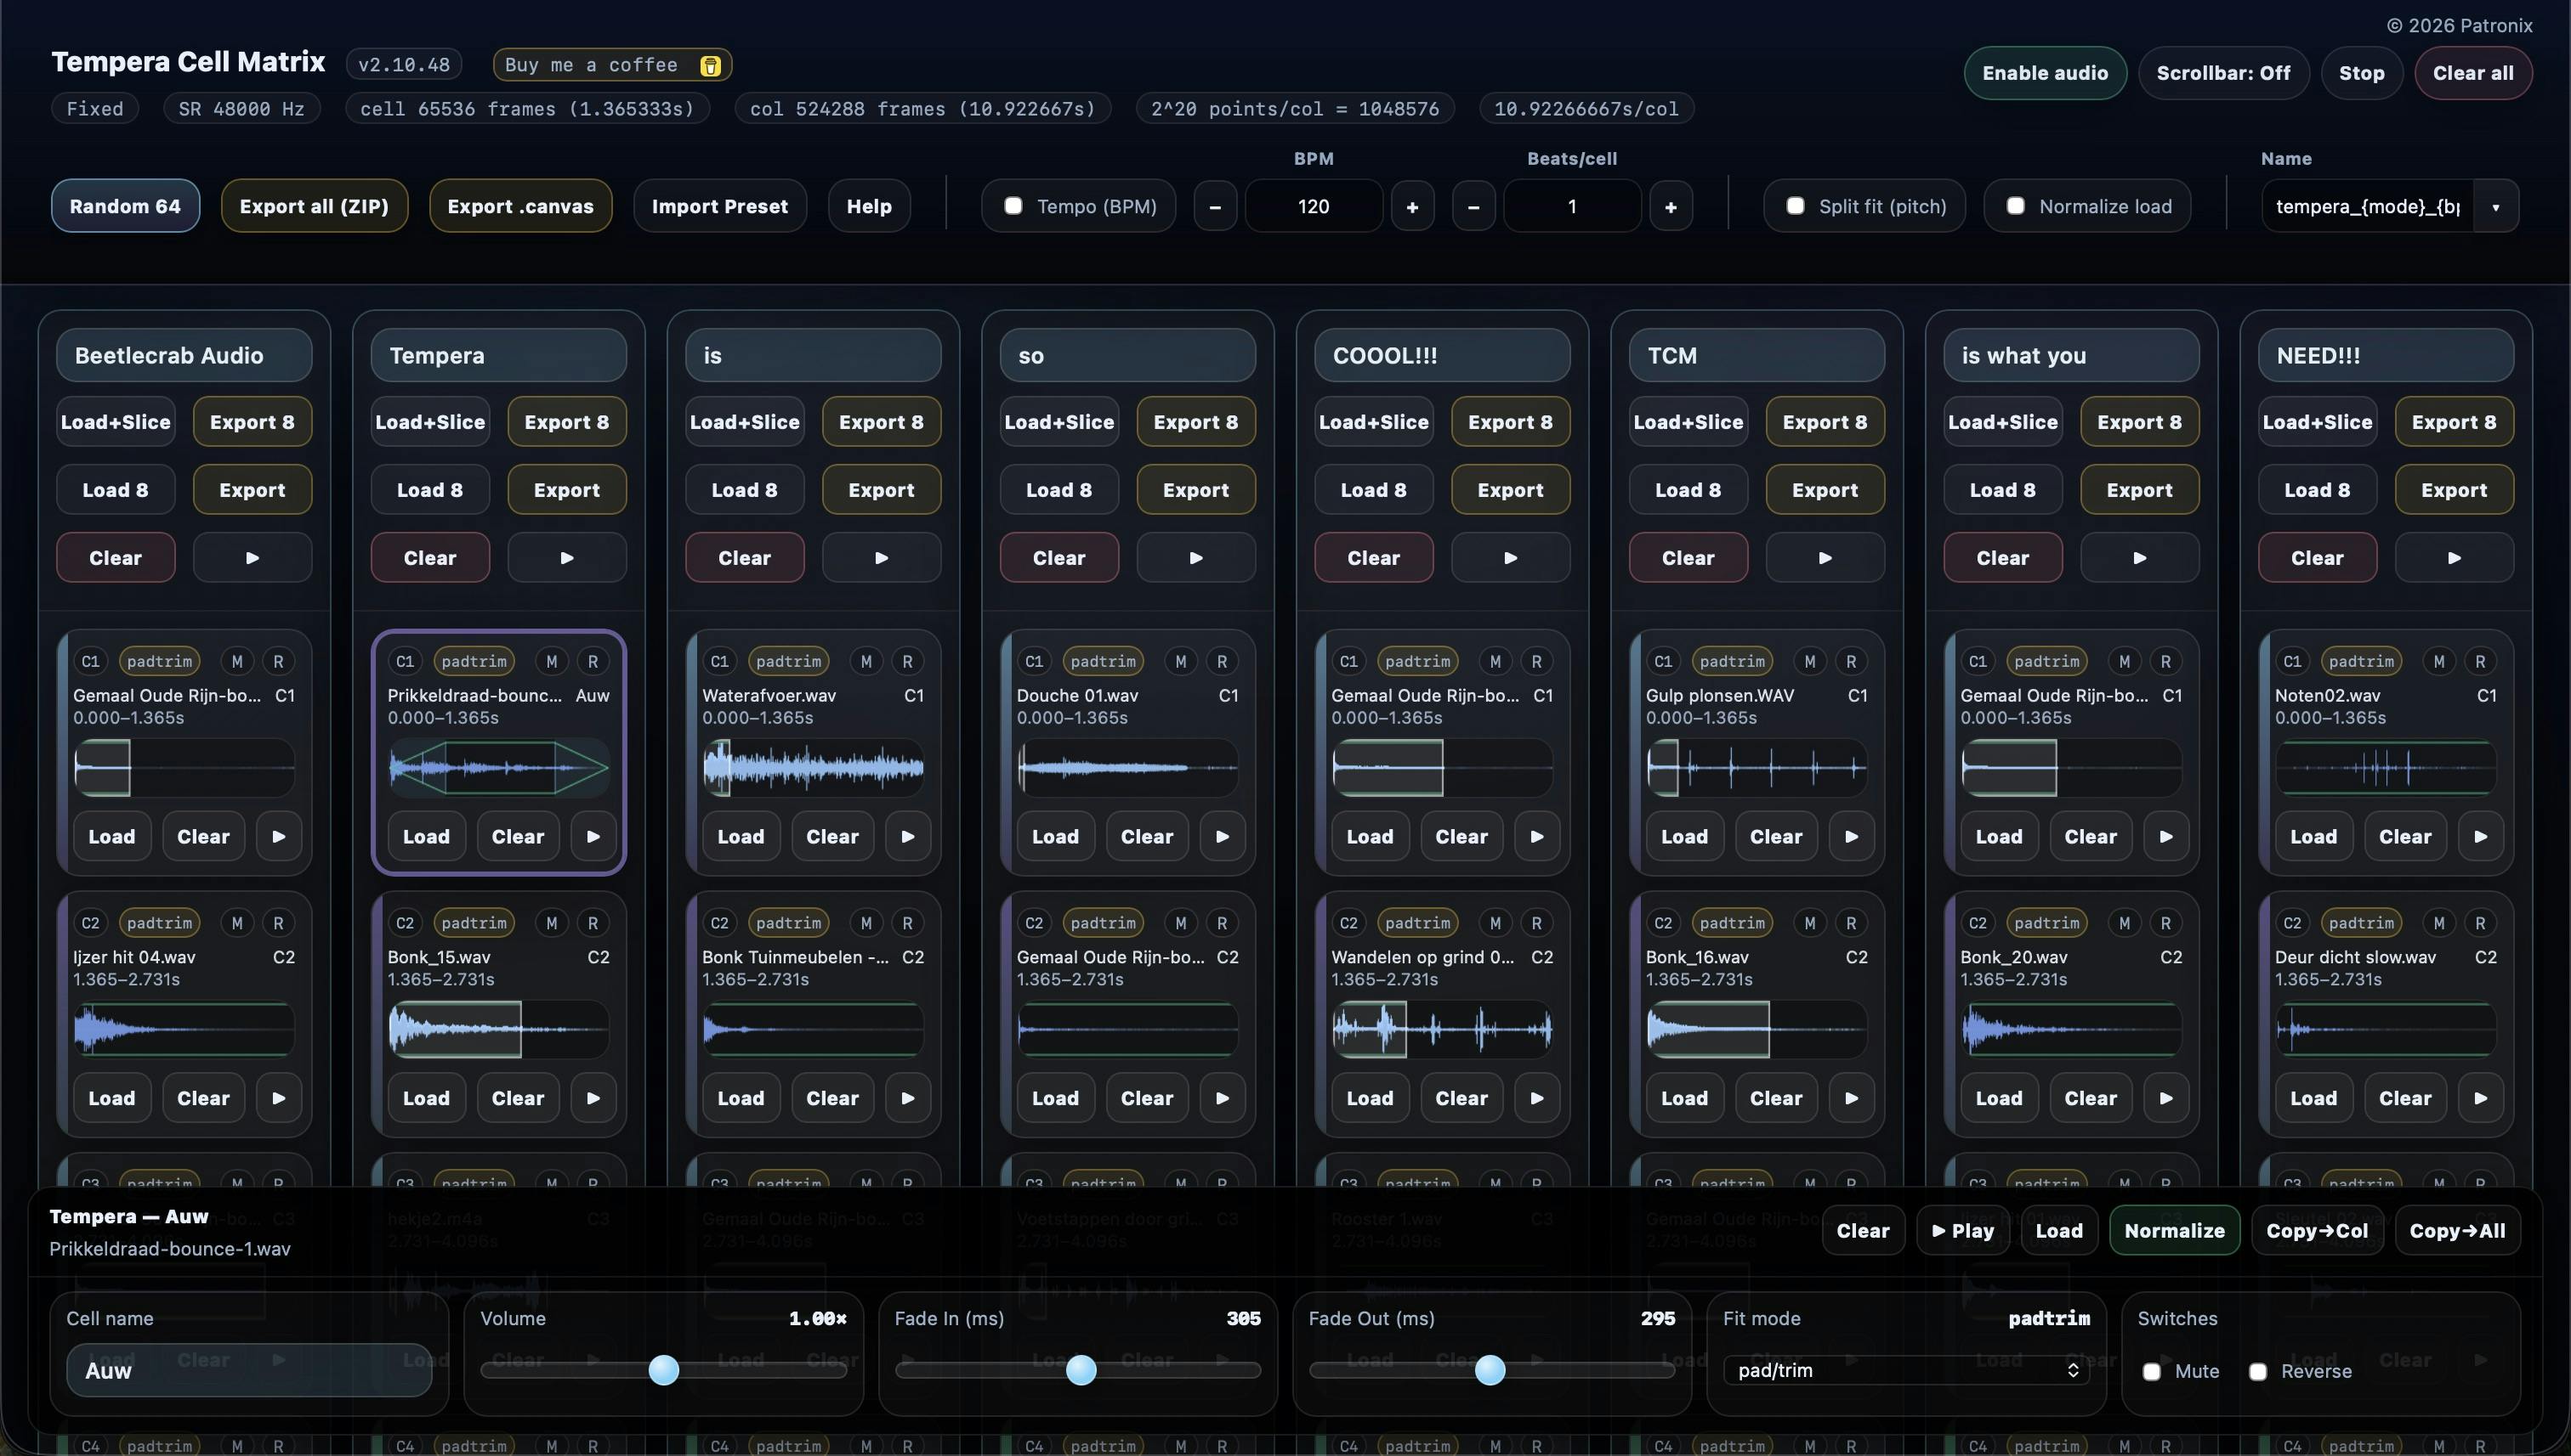Image resolution: width=2571 pixels, height=1456 pixels.
Task: Play the Deur dicht slow.wav cell
Action: pos(2480,1098)
